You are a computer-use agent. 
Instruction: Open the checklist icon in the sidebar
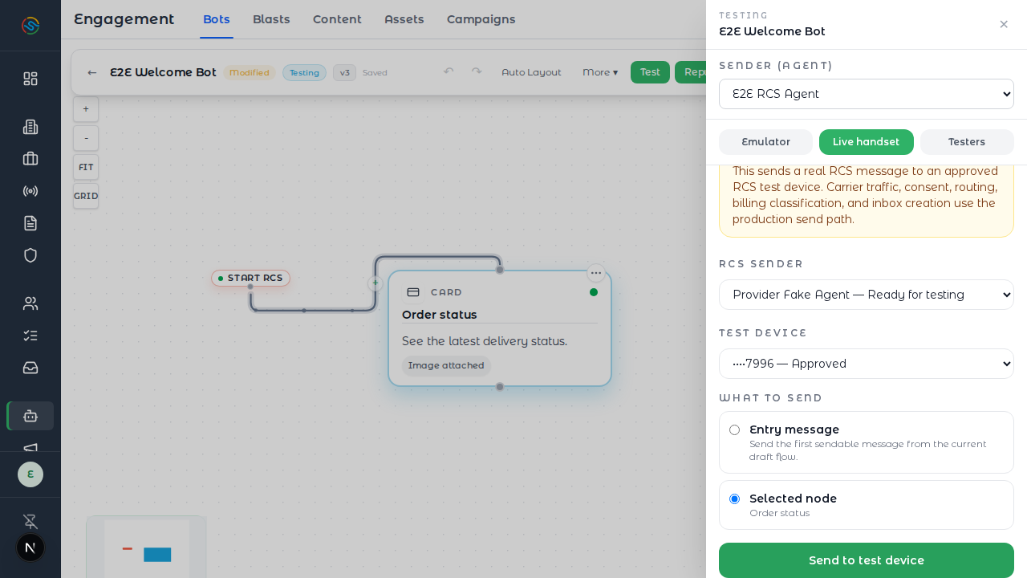coord(30,336)
